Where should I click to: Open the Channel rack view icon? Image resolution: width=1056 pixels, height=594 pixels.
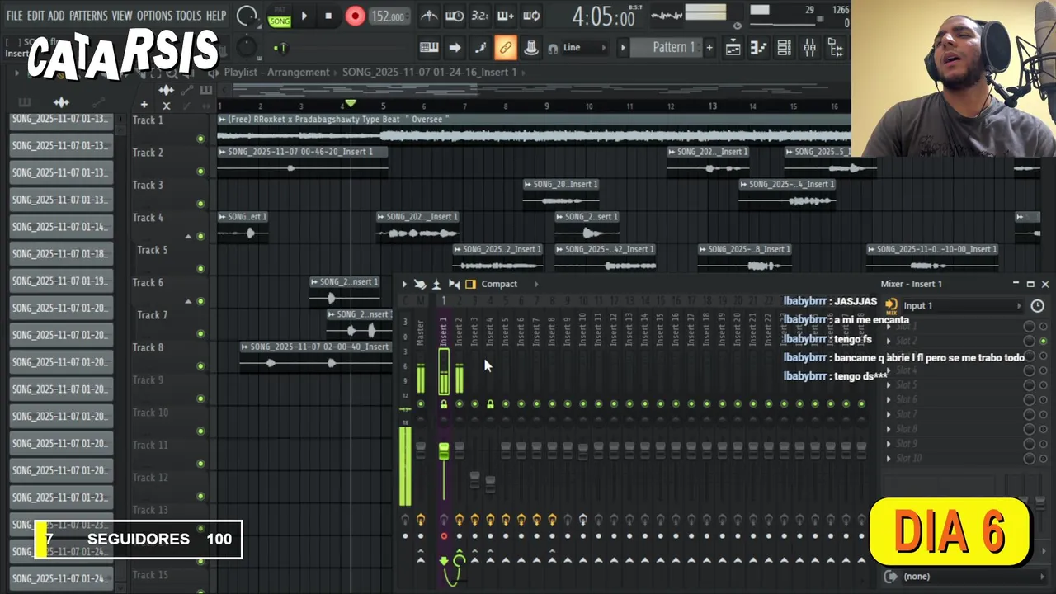(785, 48)
